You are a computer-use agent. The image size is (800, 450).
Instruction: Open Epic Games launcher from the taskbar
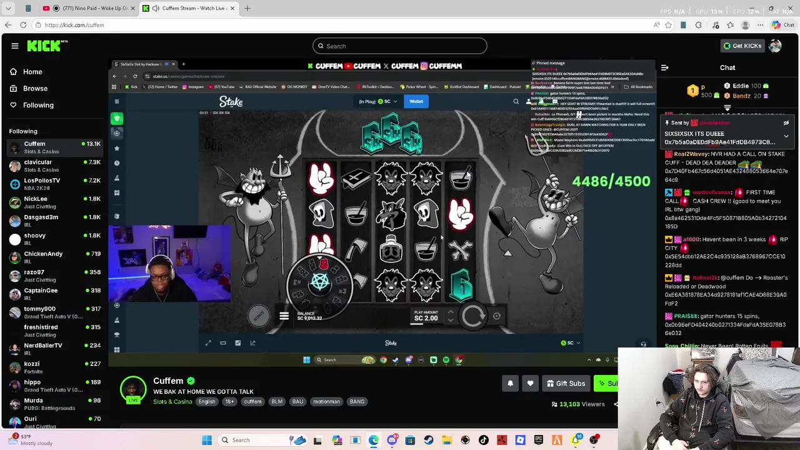(539, 440)
